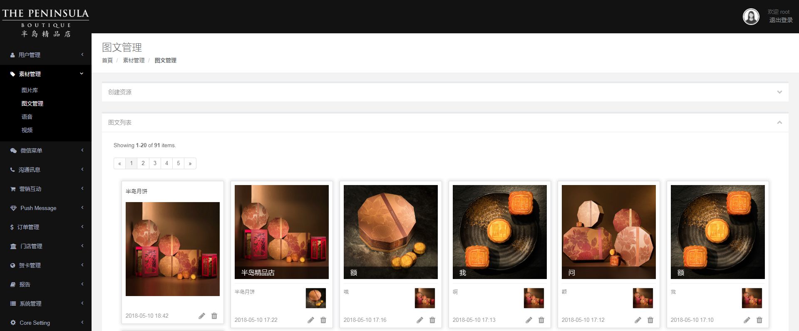Open the 半岛精品店 mooncake image
The image size is (799, 331).
[x=281, y=232]
